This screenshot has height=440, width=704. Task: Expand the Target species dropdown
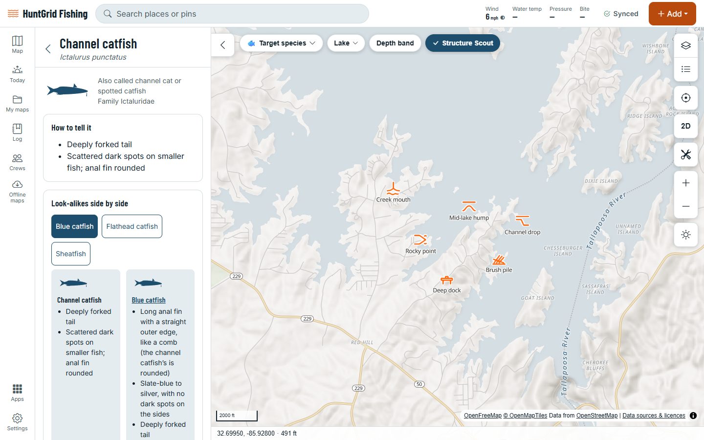coord(281,43)
